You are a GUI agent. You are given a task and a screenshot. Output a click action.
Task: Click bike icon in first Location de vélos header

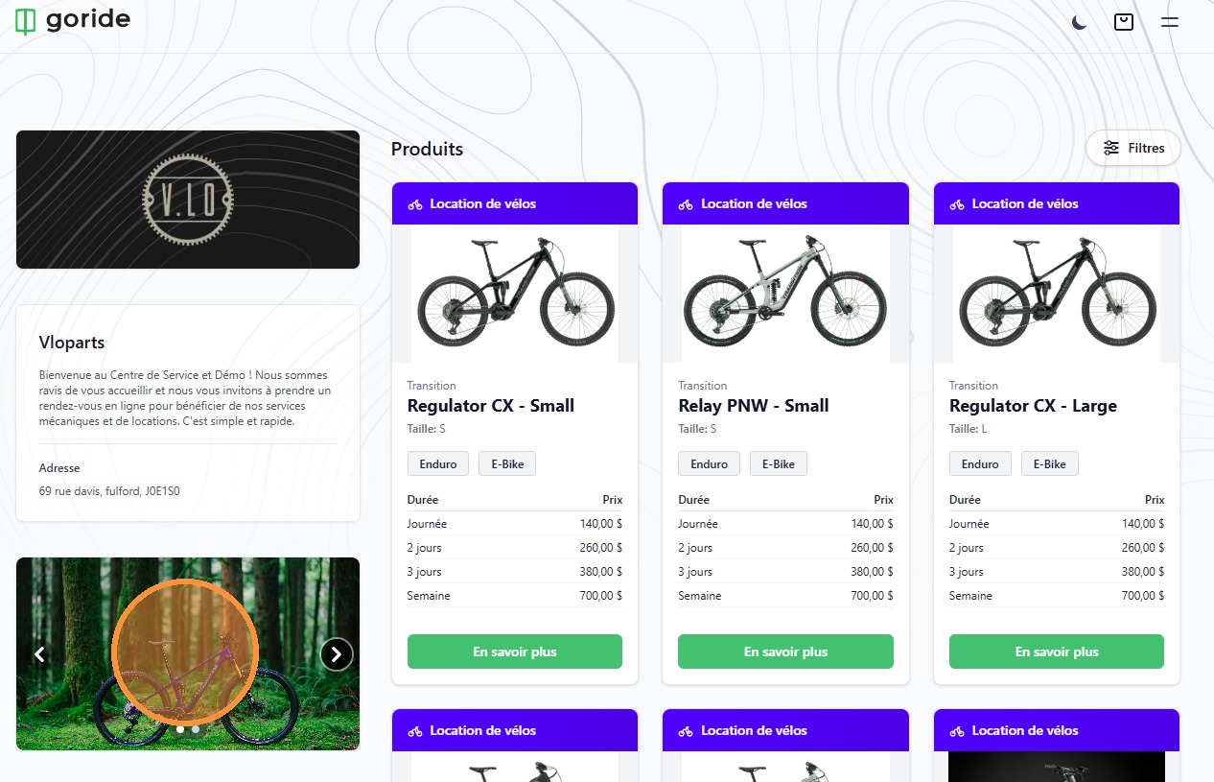pos(415,204)
